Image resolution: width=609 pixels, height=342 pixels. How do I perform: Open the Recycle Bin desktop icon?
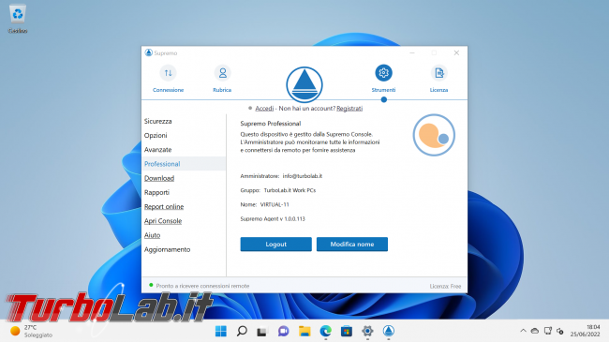tap(18, 18)
